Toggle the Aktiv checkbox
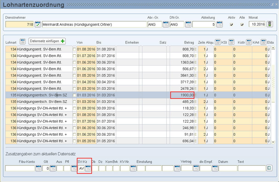The height and width of the screenshot is (182, 279). coord(231,25)
